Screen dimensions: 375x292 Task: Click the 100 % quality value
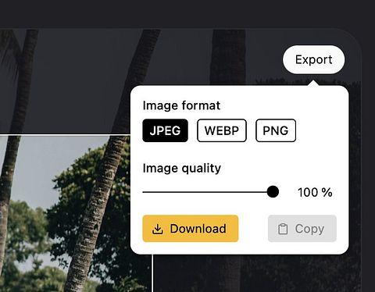(315, 193)
